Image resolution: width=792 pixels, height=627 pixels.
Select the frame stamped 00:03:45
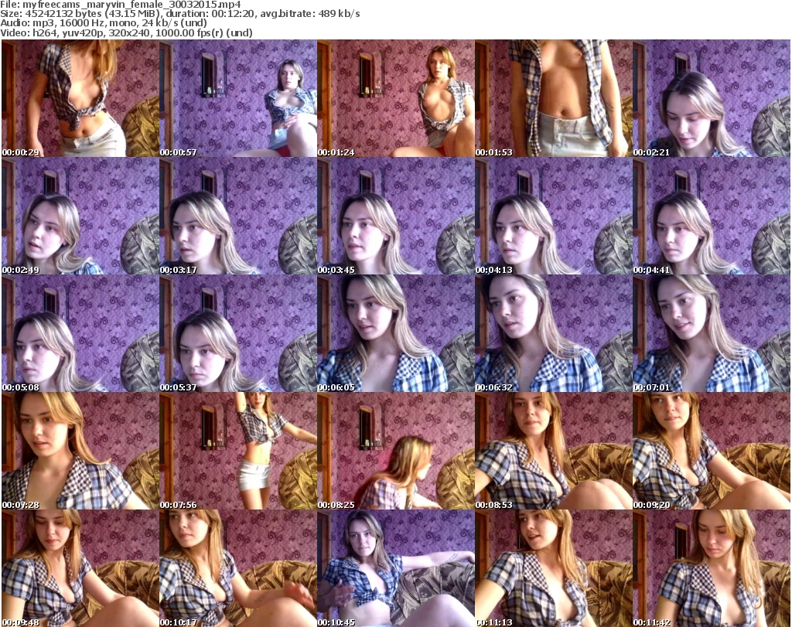click(395, 216)
